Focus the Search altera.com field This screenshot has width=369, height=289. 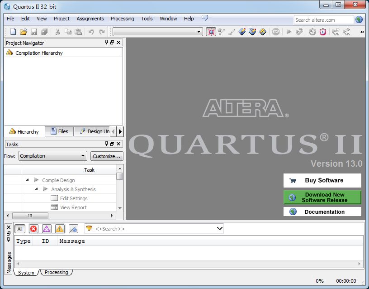tap(324, 20)
